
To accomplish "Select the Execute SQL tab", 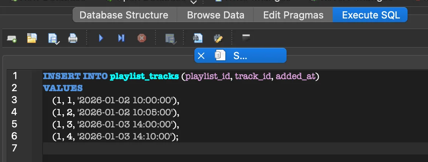I will 369,15.
